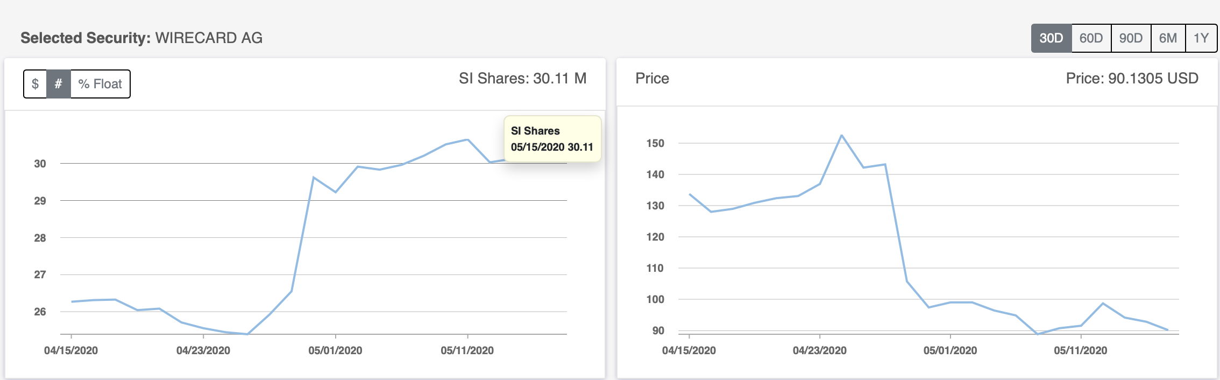Image resolution: width=1220 pixels, height=380 pixels.
Task: Click the 04/15/2020 label on Price chart
Action: 689,350
